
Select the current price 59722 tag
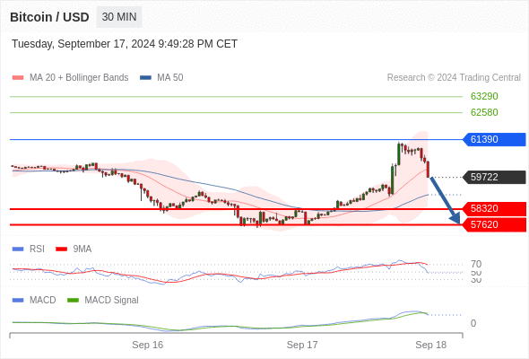click(x=494, y=177)
